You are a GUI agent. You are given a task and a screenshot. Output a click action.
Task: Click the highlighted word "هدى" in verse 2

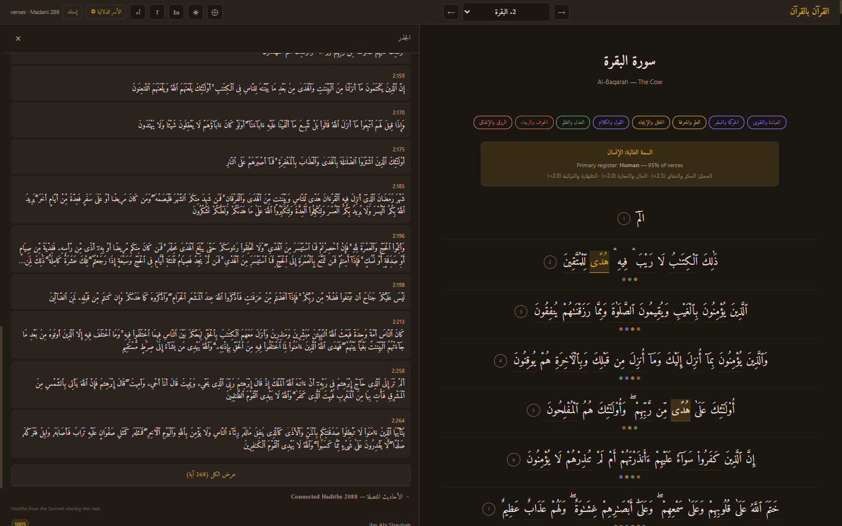tap(599, 261)
